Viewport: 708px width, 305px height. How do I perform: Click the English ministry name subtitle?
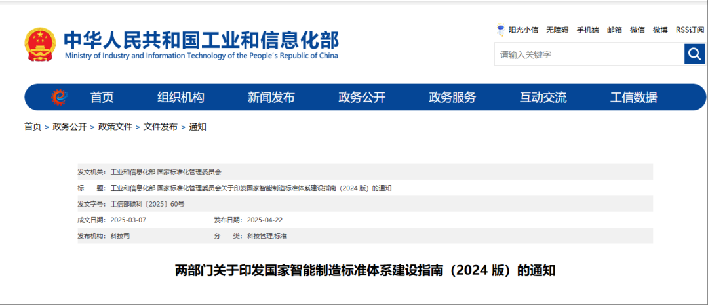[201, 56]
